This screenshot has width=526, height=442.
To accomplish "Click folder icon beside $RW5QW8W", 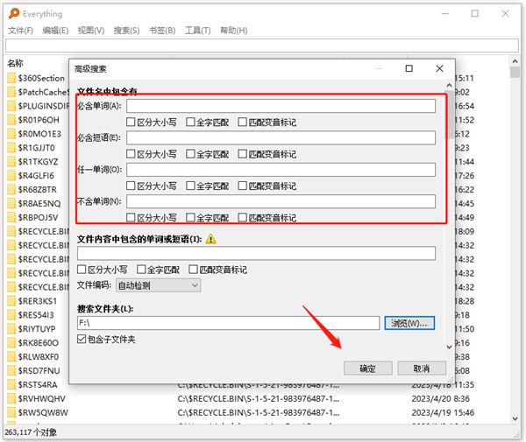I will coord(11,412).
